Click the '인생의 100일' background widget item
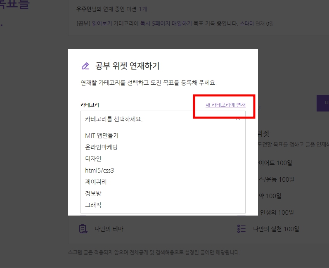This screenshot has width=329, height=268. pos(277,212)
